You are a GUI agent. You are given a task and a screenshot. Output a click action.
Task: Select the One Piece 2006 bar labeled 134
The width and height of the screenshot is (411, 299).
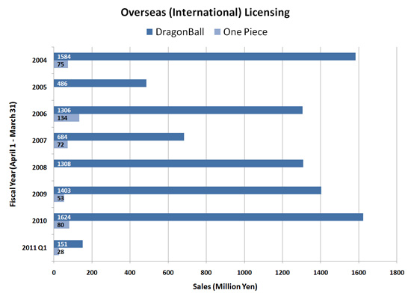(67, 118)
